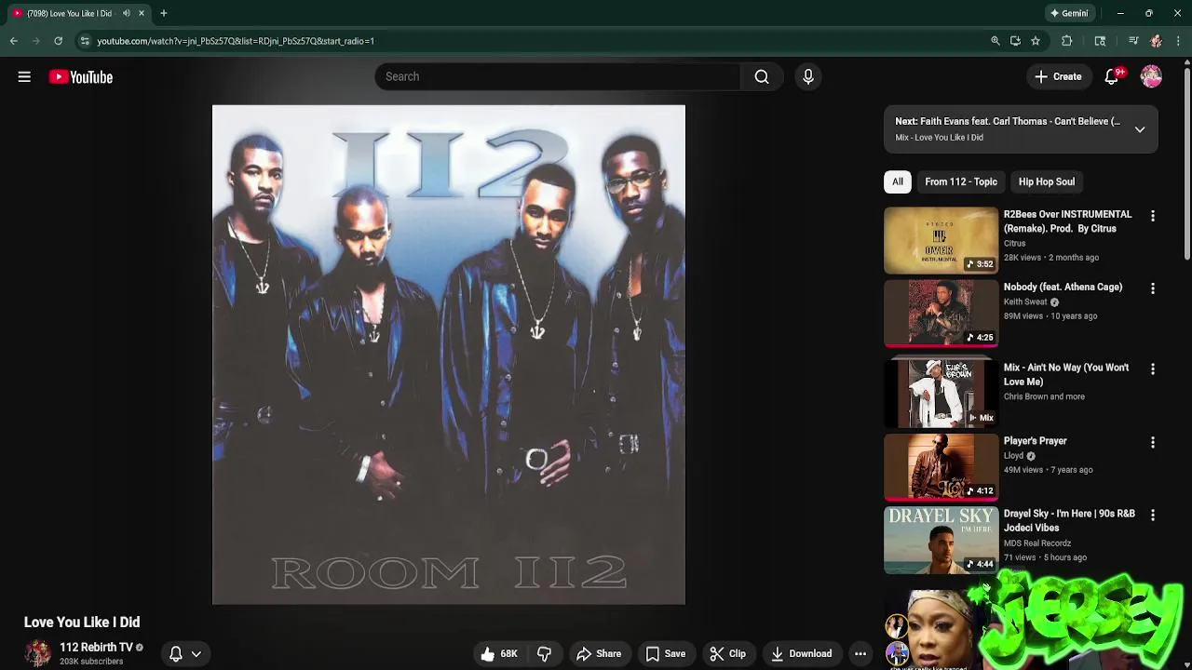
Task: Click the search magnifier button
Action: coord(762,77)
